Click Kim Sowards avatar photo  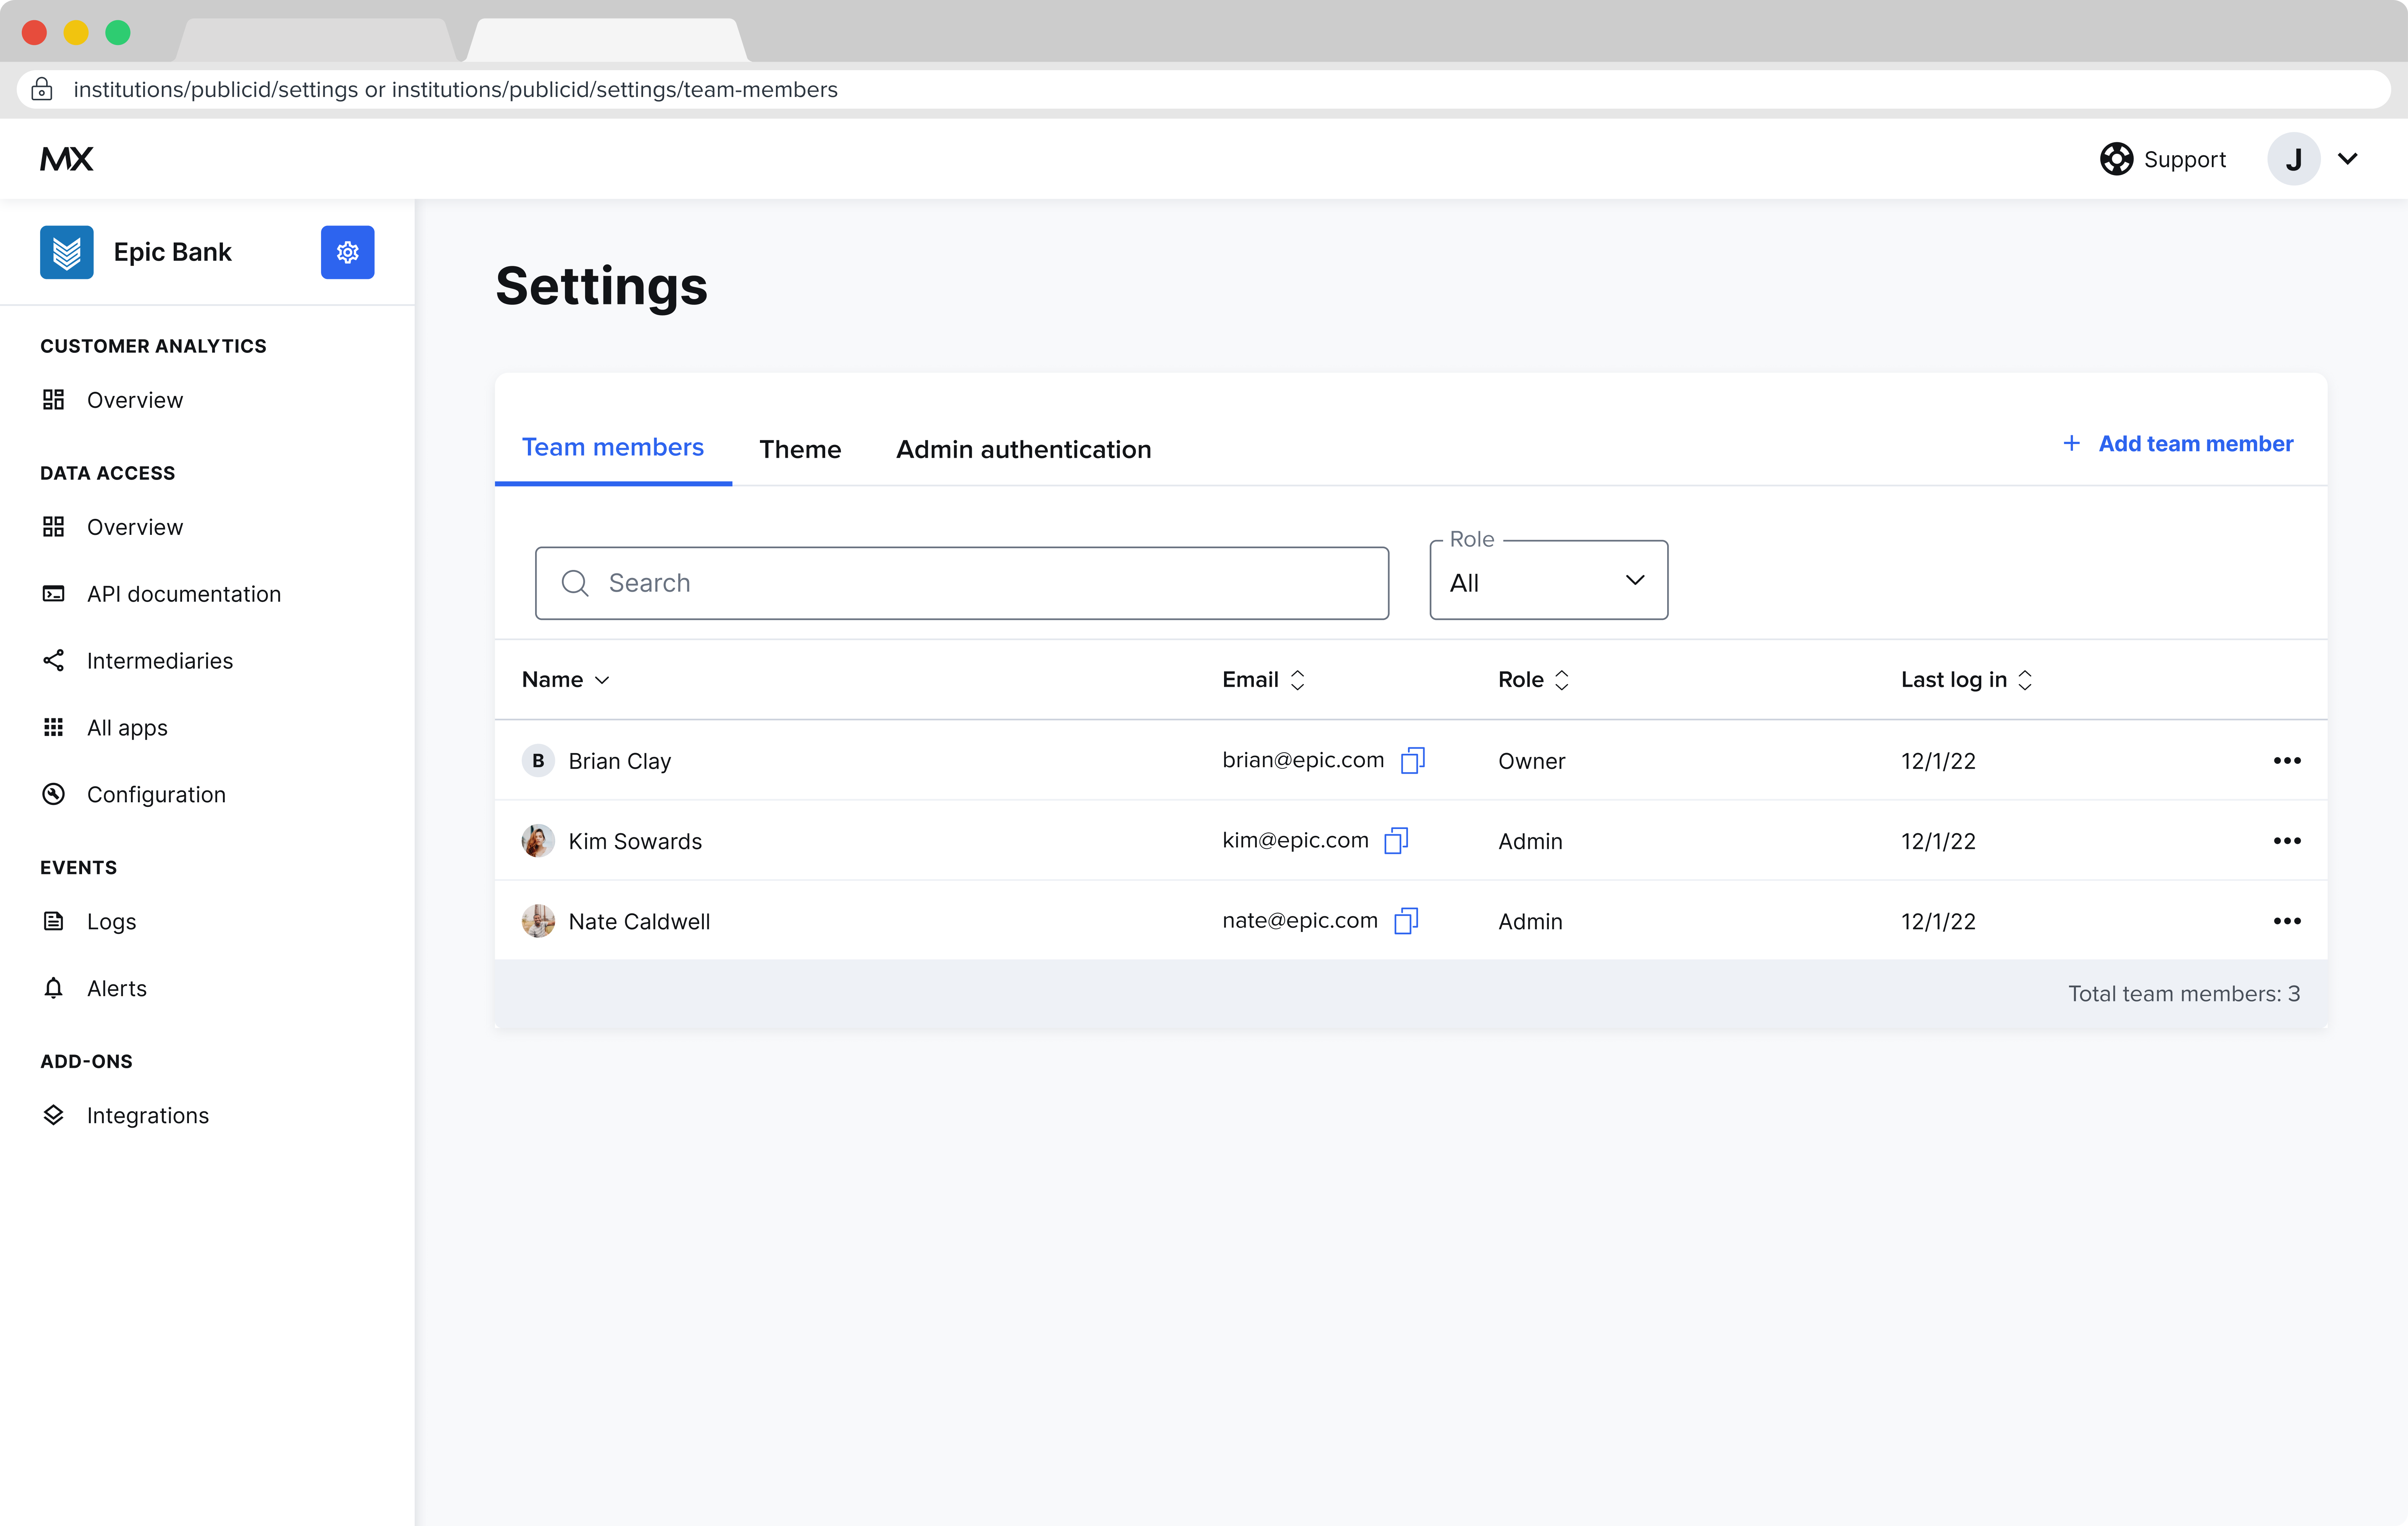click(538, 840)
